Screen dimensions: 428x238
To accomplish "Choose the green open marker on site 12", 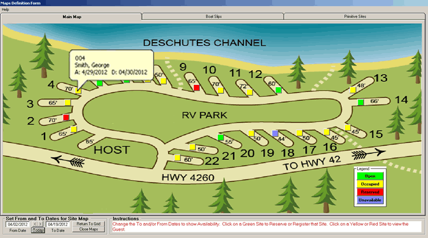I will [x=278, y=90].
